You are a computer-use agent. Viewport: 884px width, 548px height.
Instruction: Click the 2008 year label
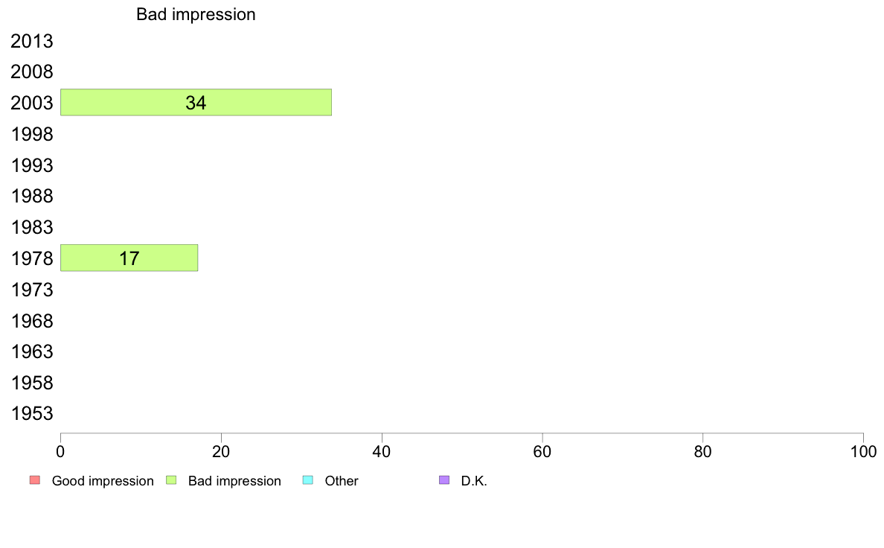(31, 71)
